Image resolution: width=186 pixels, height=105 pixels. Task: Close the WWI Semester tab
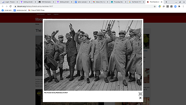tap(53, 2)
